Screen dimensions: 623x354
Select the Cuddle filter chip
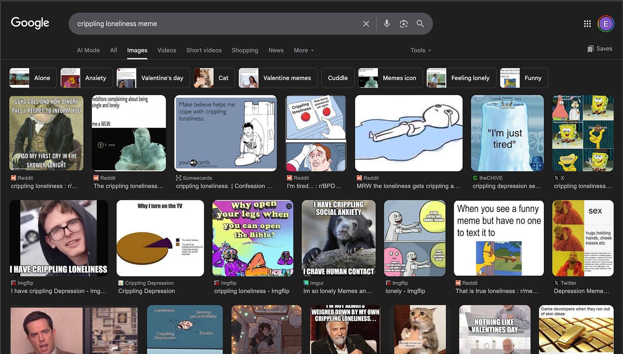click(338, 78)
